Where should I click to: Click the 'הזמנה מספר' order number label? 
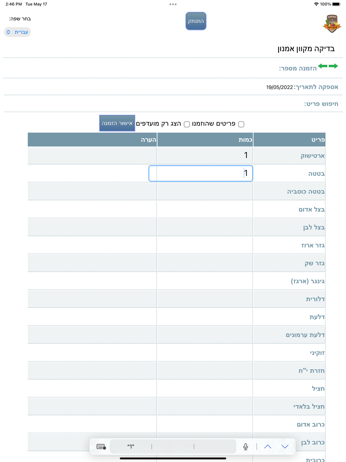click(298, 68)
